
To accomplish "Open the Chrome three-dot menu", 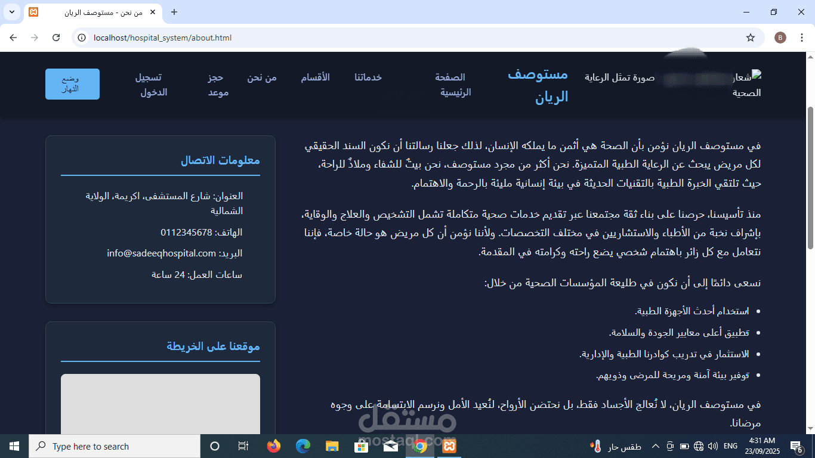I will (x=802, y=38).
